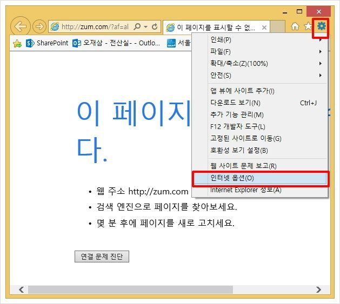This screenshot has width=340, height=304.
Task: Click the Refresh page icon
Action: point(155,26)
